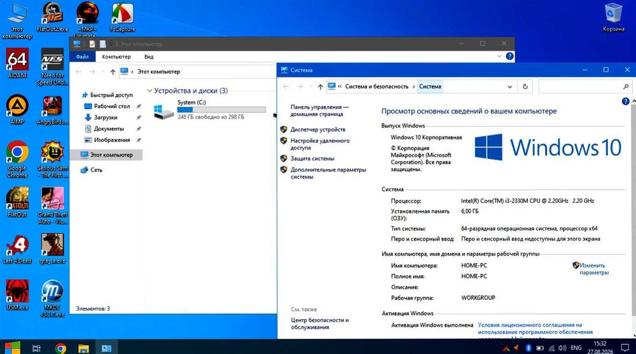Click the Система window search field

[x=584, y=86]
